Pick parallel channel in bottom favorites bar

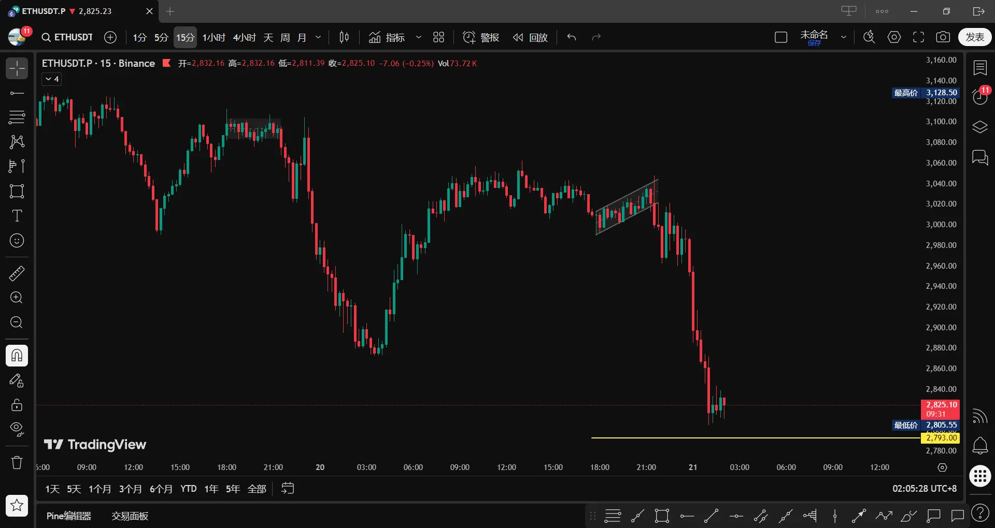point(761,516)
